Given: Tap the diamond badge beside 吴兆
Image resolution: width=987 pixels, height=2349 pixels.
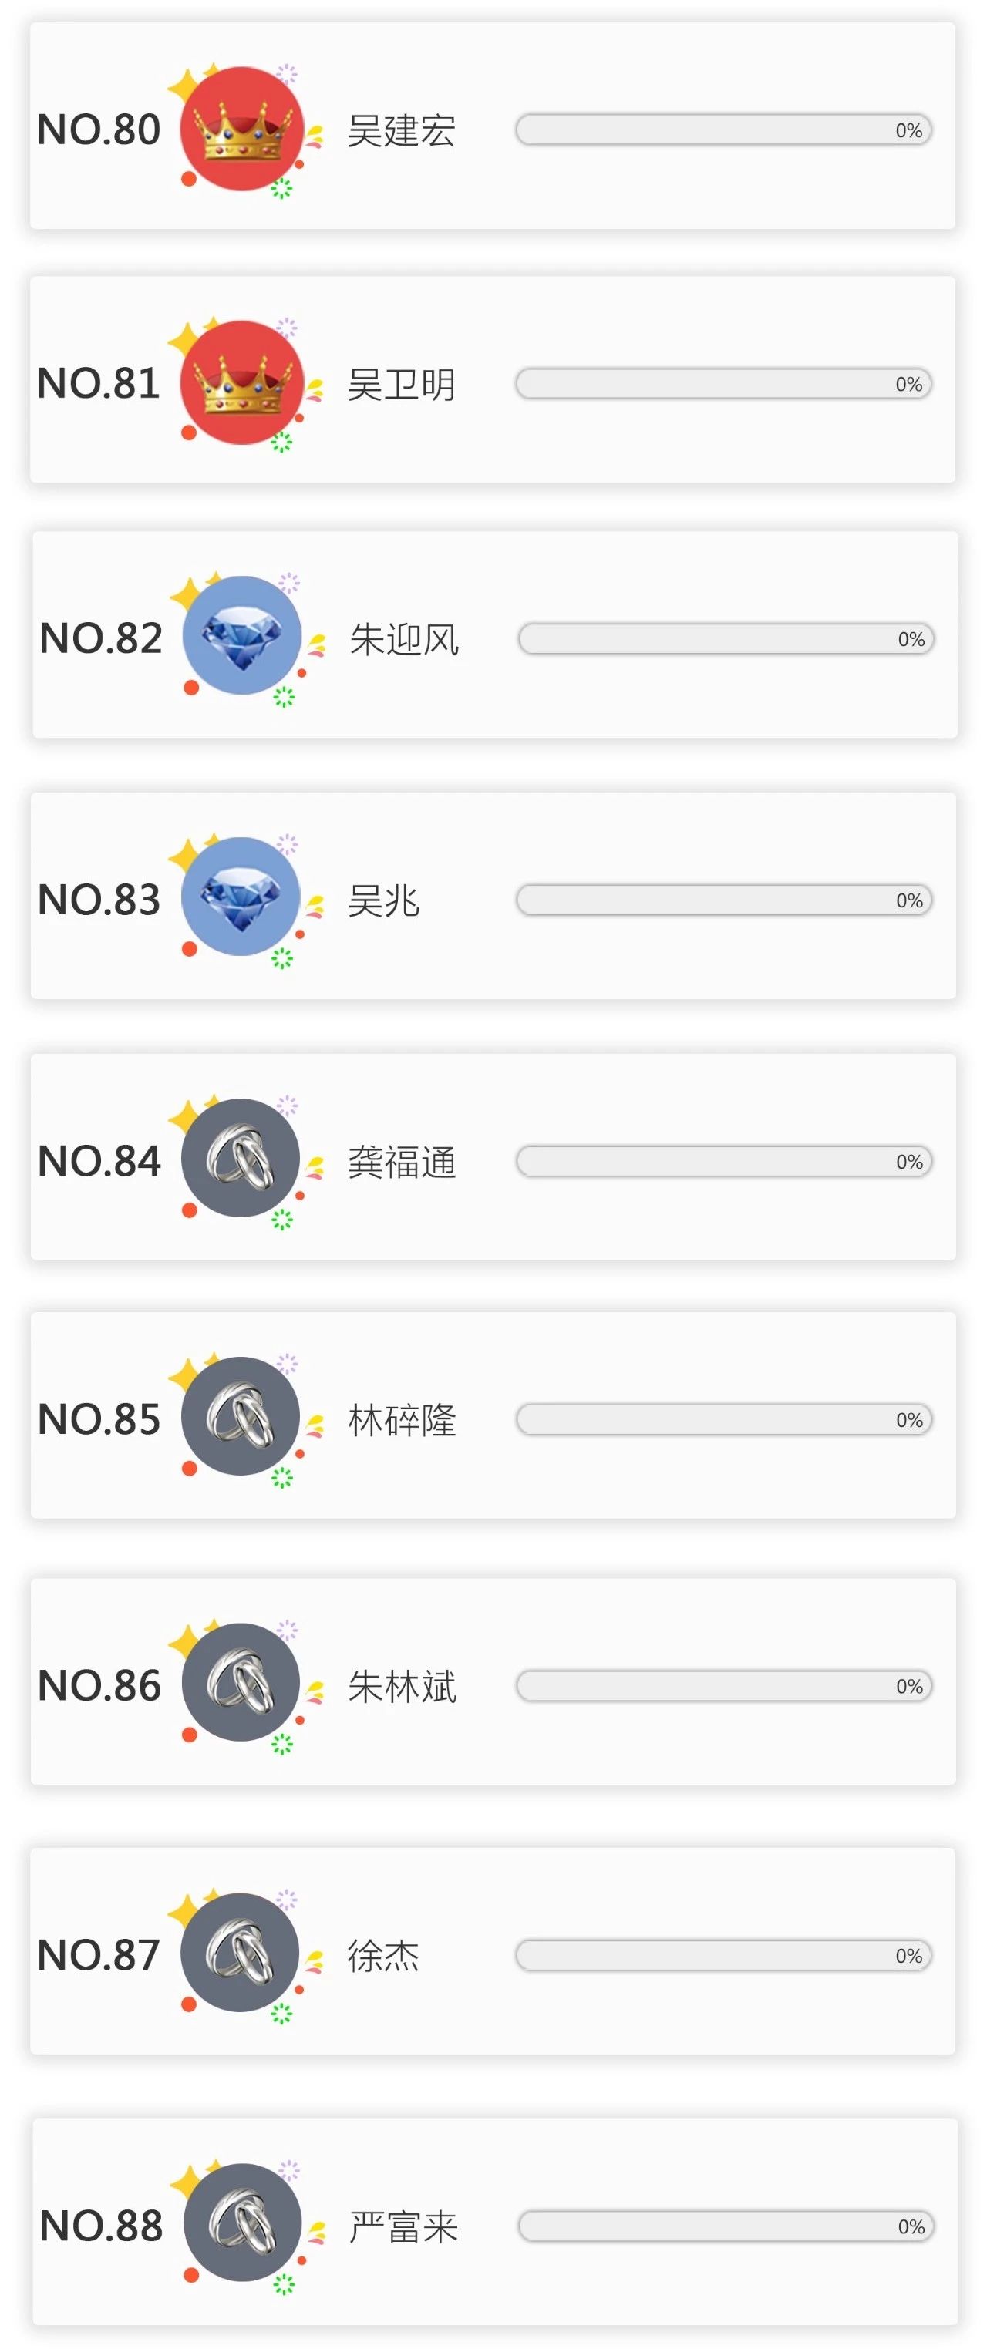Looking at the screenshot, I should click(x=241, y=897).
